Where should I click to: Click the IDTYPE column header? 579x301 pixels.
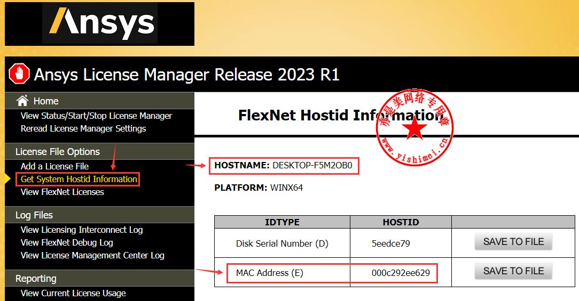click(x=282, y=222)
